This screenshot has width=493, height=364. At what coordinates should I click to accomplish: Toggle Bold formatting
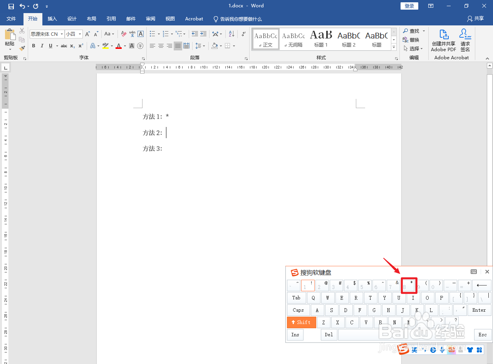click(34, 46)
